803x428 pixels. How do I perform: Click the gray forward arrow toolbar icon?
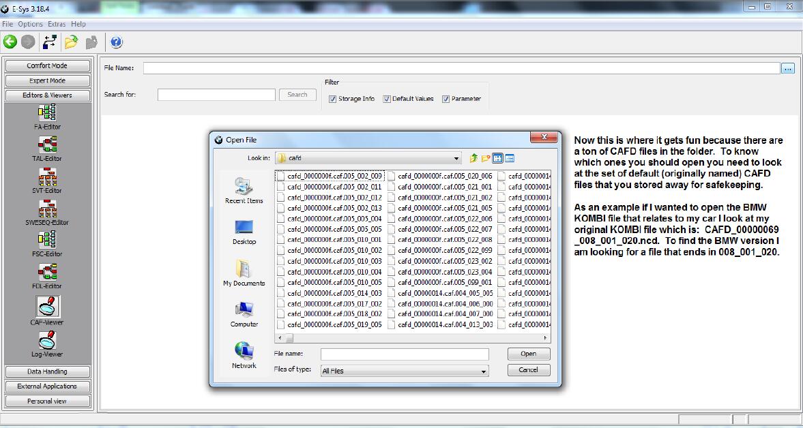point(28,42)
